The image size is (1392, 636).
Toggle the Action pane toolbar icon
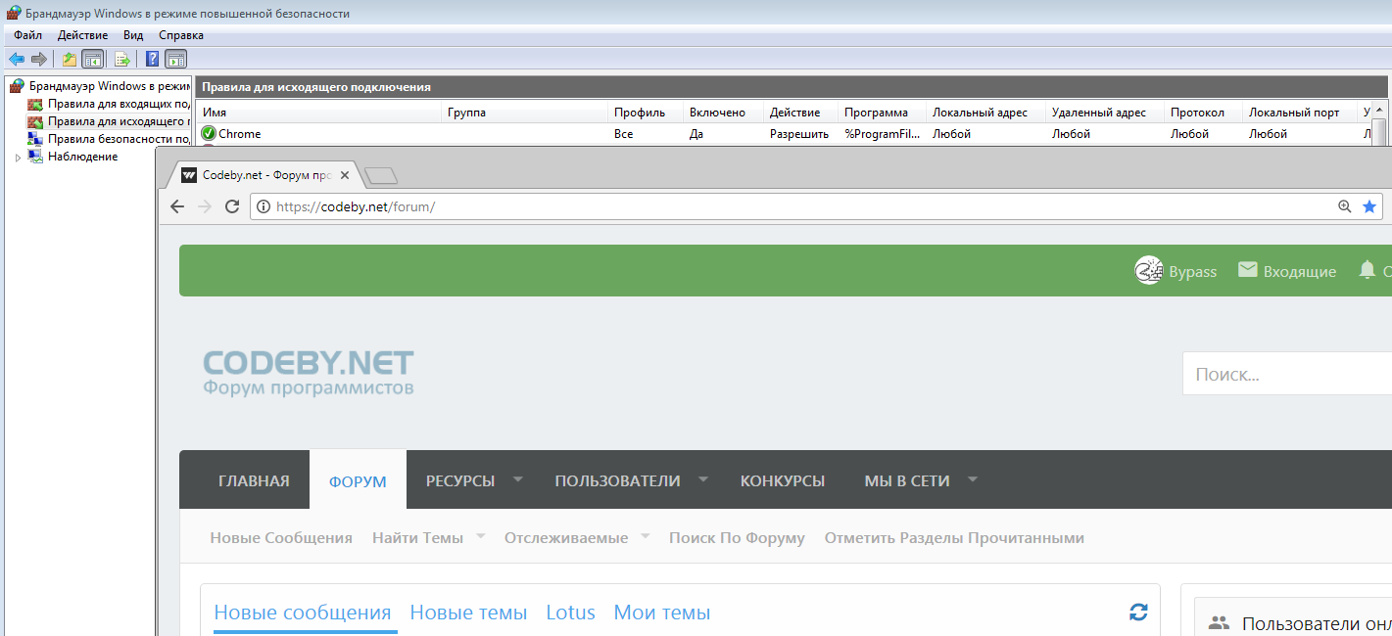coord(175,59)
